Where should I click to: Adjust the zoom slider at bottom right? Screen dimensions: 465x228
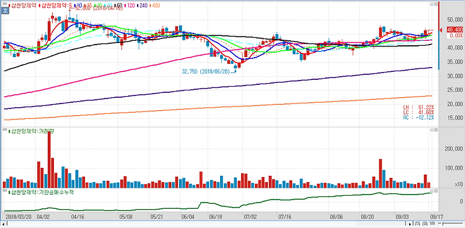pos(450,223)
